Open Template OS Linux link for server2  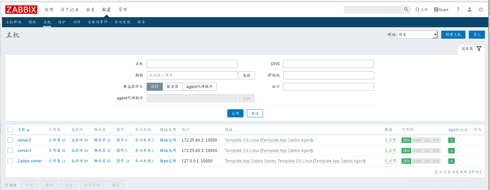point(242,140)
